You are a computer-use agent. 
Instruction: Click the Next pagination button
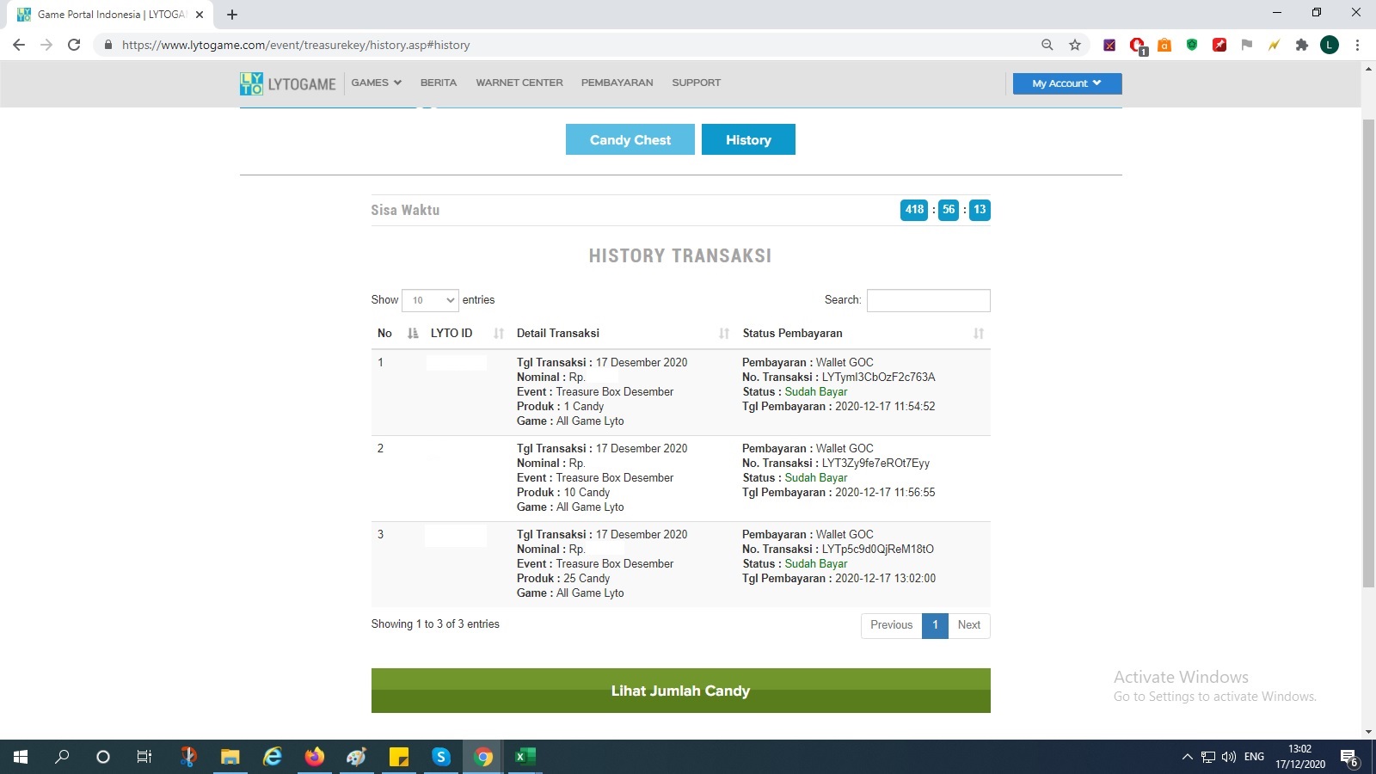coord(969,625)
